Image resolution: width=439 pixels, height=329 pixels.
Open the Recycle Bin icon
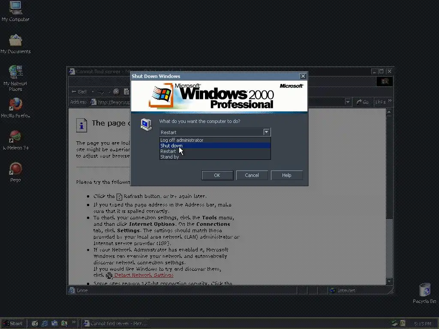pos(424,293)
